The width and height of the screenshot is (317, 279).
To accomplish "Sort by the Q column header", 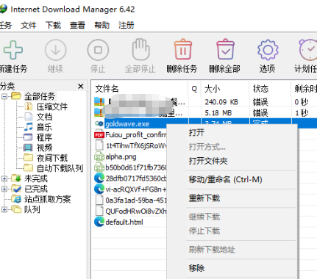I will pyautogui.click(x=194, y=89).
